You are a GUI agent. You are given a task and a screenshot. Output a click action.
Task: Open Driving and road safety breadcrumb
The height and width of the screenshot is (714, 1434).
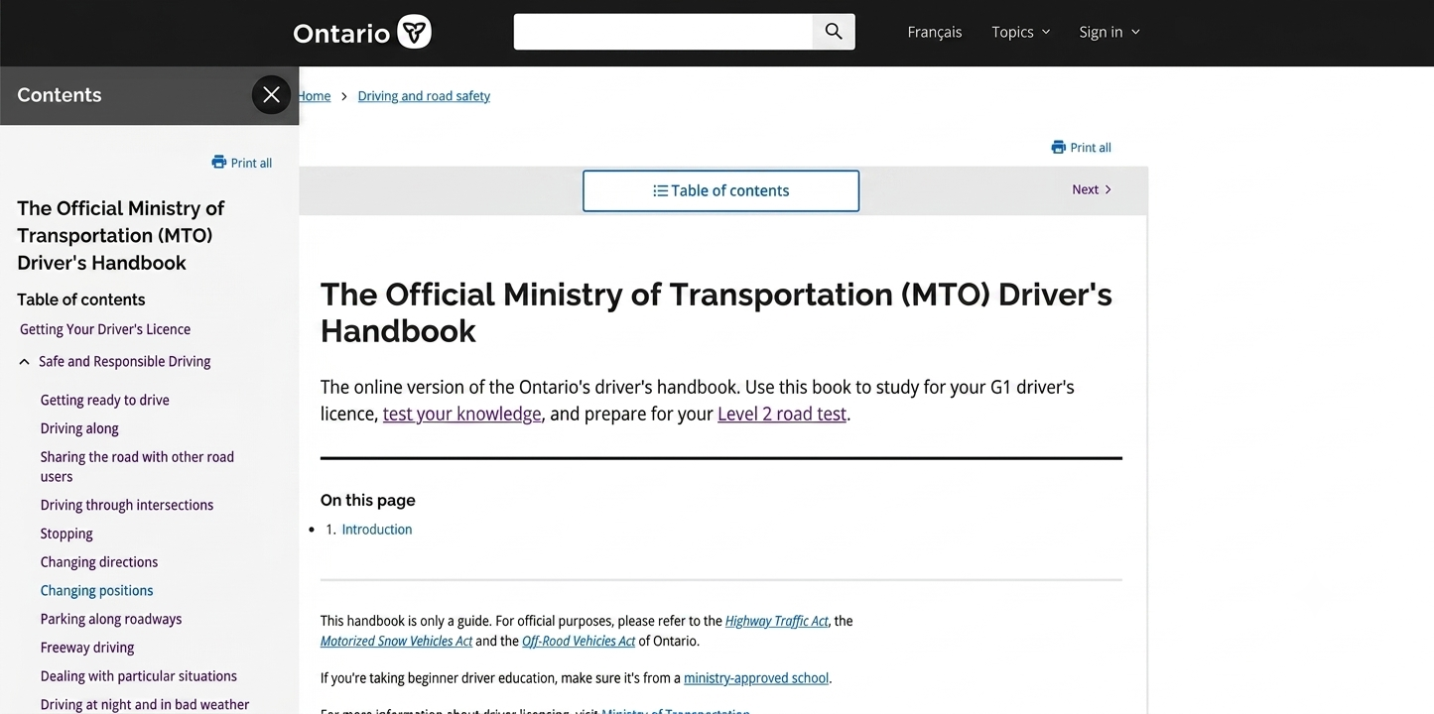click(424, 96)
